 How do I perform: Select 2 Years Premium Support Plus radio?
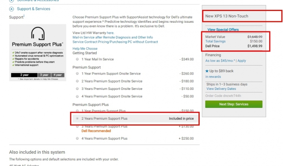coord(77,119)
